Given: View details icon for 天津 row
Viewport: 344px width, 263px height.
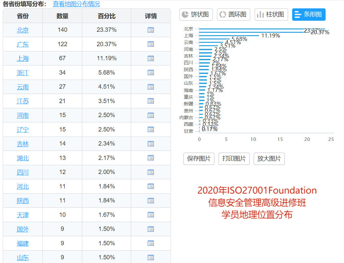Looking at the screenshot, I should pos(151,215).
